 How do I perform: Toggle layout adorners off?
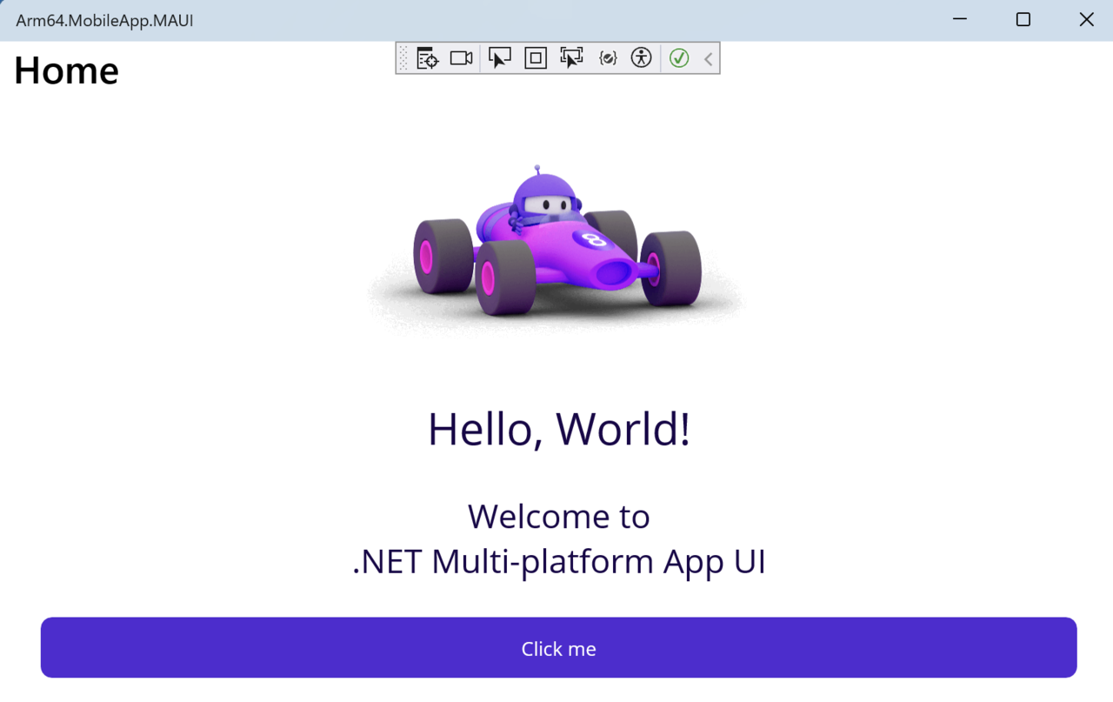tap(535, 57)
